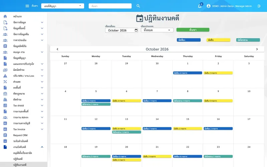The height and width of the screenshot is (167, 267).
Task: Click the balance scale icon for ตัดกฎหมาย
Action: point(5,94)
